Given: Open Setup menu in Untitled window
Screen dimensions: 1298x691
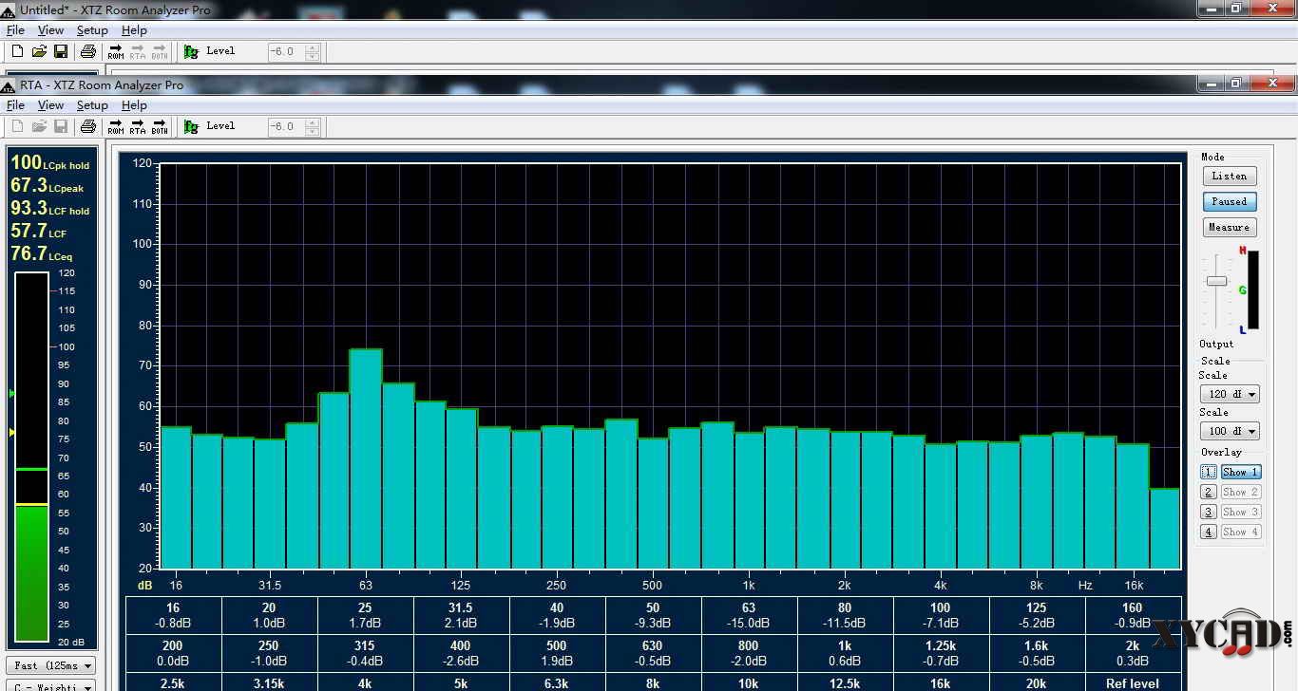Looking at the screenshot, I should coord(92,30).
